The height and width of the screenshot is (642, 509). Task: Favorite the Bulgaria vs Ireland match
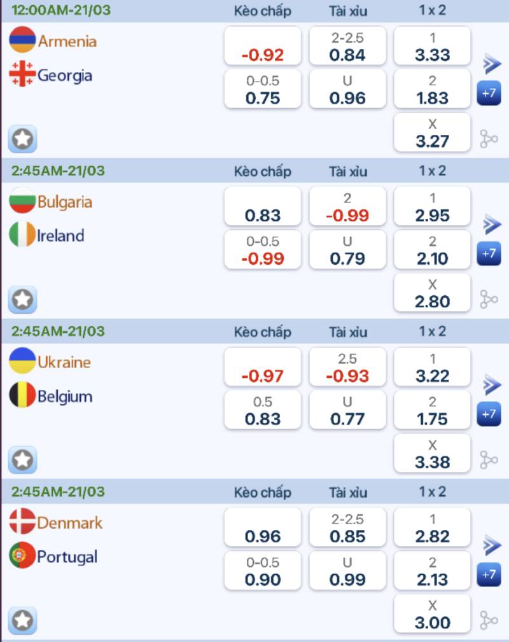coord(23,299)
